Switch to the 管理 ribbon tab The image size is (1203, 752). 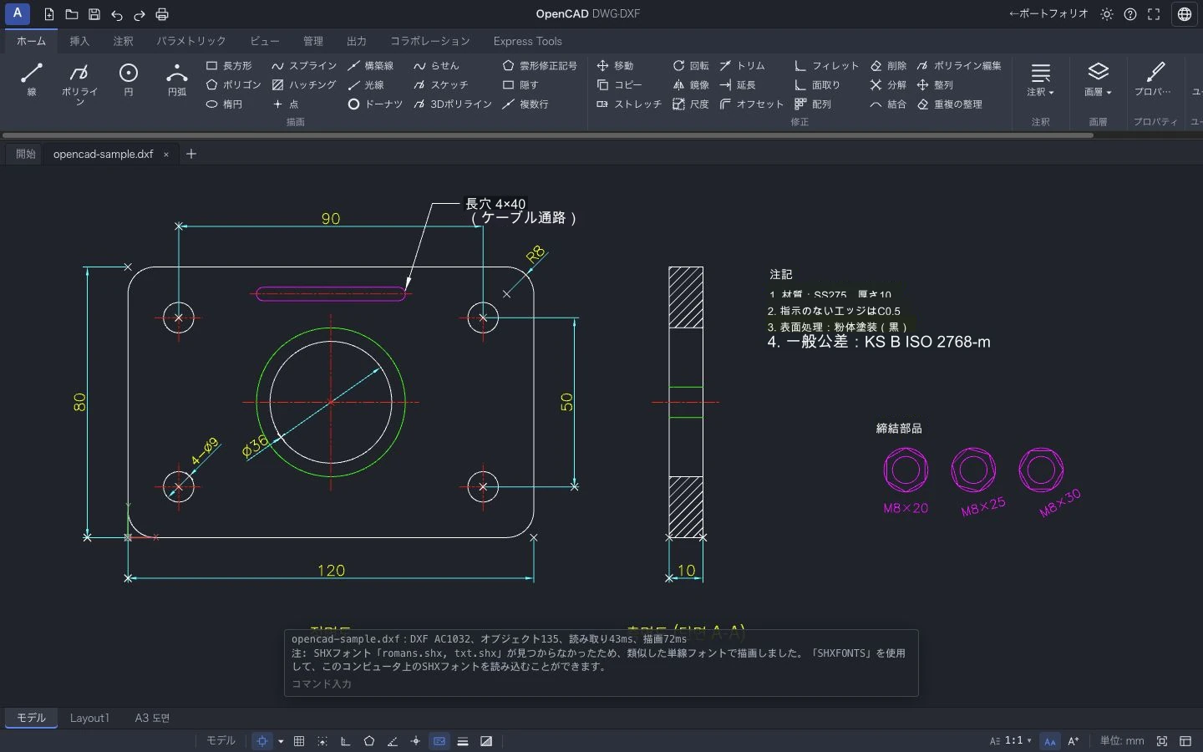313,41
